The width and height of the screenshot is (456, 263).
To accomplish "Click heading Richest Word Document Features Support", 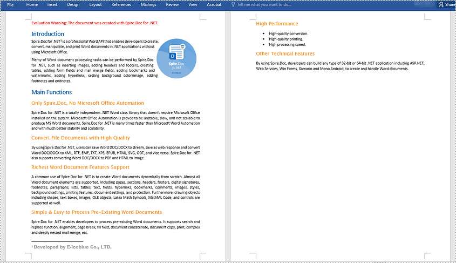I will click(80, 167).
